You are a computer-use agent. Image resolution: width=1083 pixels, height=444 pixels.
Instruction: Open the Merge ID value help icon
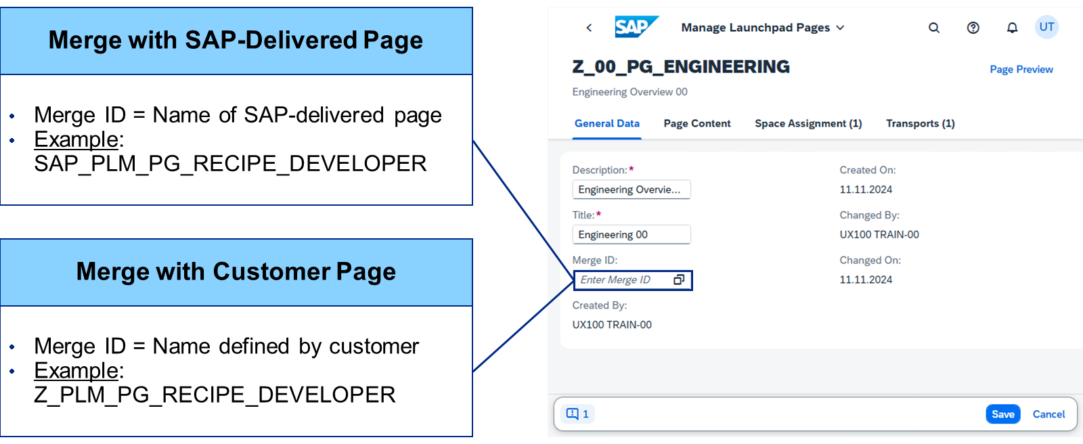(679, 280)
